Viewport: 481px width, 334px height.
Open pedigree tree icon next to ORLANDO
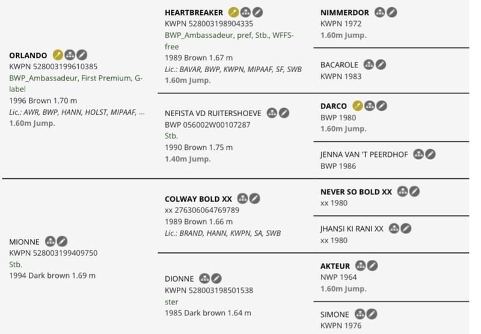pyautogui.click(x=70, y=55)
